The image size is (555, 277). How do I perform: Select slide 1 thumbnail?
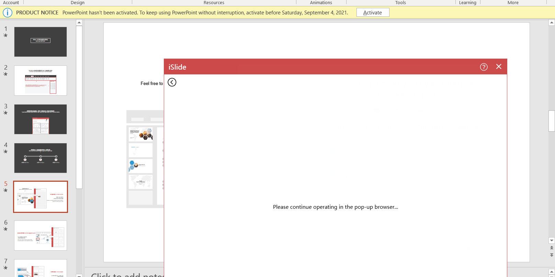(41, 42)
